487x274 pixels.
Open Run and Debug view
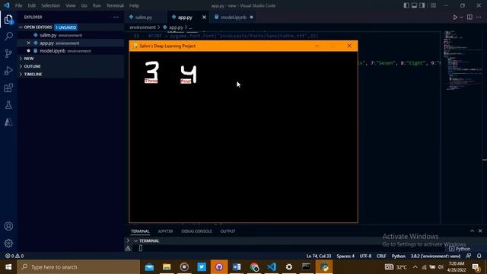pos(8,71)
